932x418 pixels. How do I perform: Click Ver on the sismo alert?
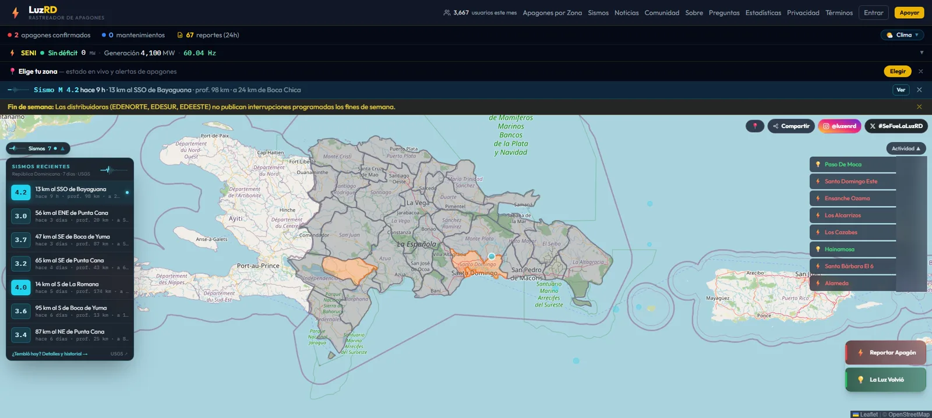coord(901,90)
